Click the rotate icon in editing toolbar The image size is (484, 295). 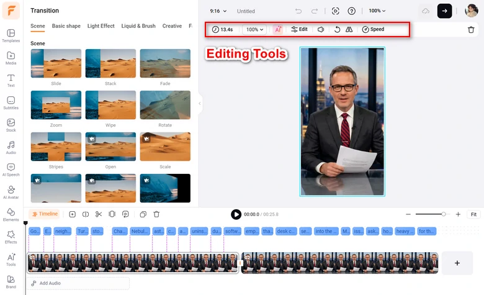pyautogui.click(x=337, y=29)
